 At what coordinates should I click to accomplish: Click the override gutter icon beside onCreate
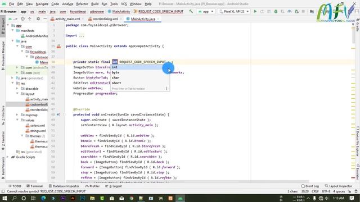58,114
